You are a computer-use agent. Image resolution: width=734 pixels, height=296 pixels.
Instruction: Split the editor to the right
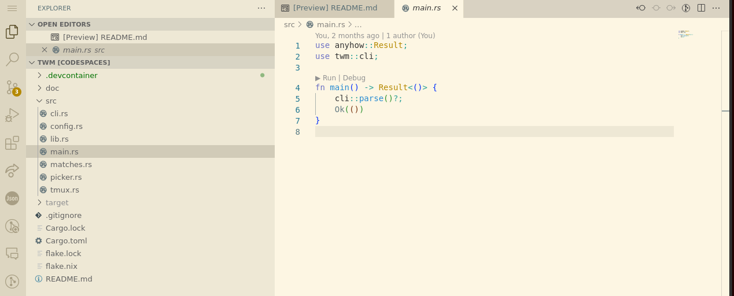(701, 8)
